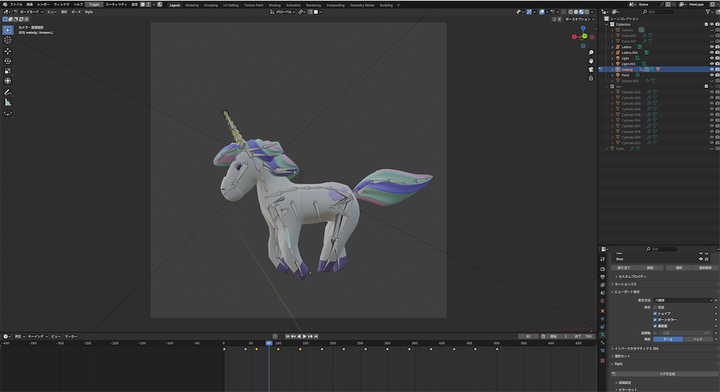Hide Lattice.001 with its eye icon
Image resolution: width=720 pixels, height=392 pixels.
coord(712,52)
